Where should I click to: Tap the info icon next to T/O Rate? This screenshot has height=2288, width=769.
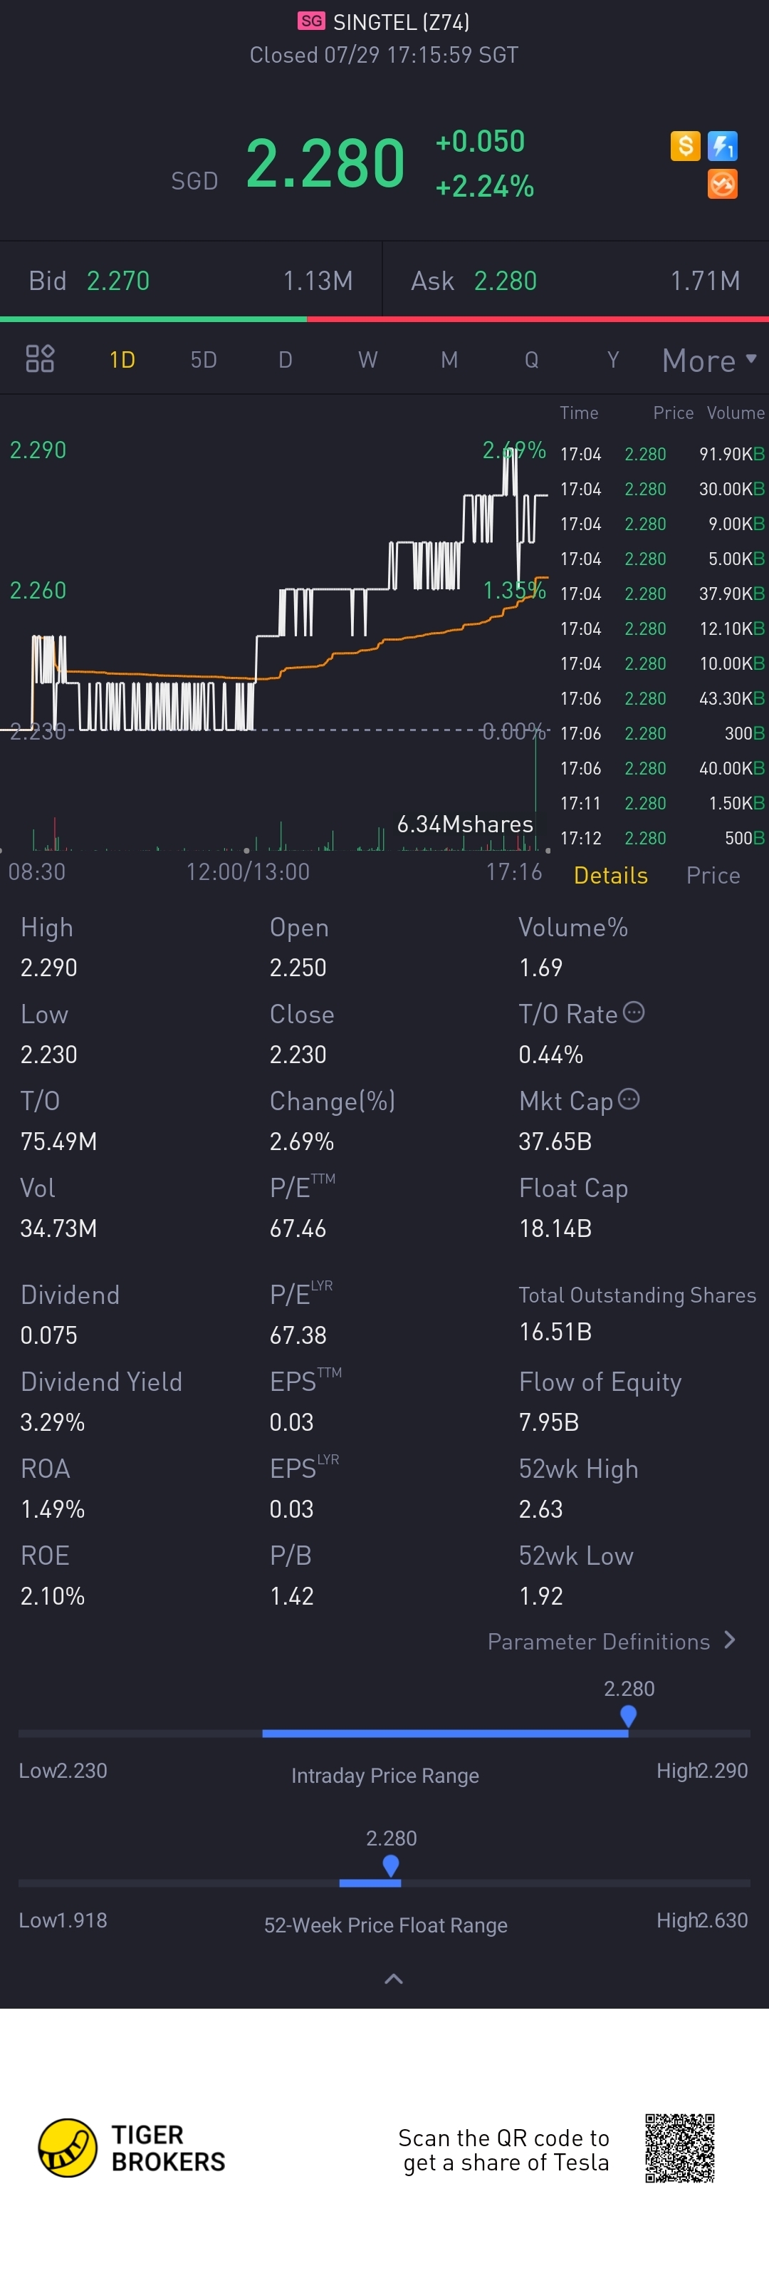click(x=633, y=1012)
